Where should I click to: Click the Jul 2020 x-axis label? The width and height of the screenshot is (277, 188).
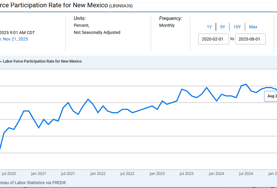tap(8, 174)
